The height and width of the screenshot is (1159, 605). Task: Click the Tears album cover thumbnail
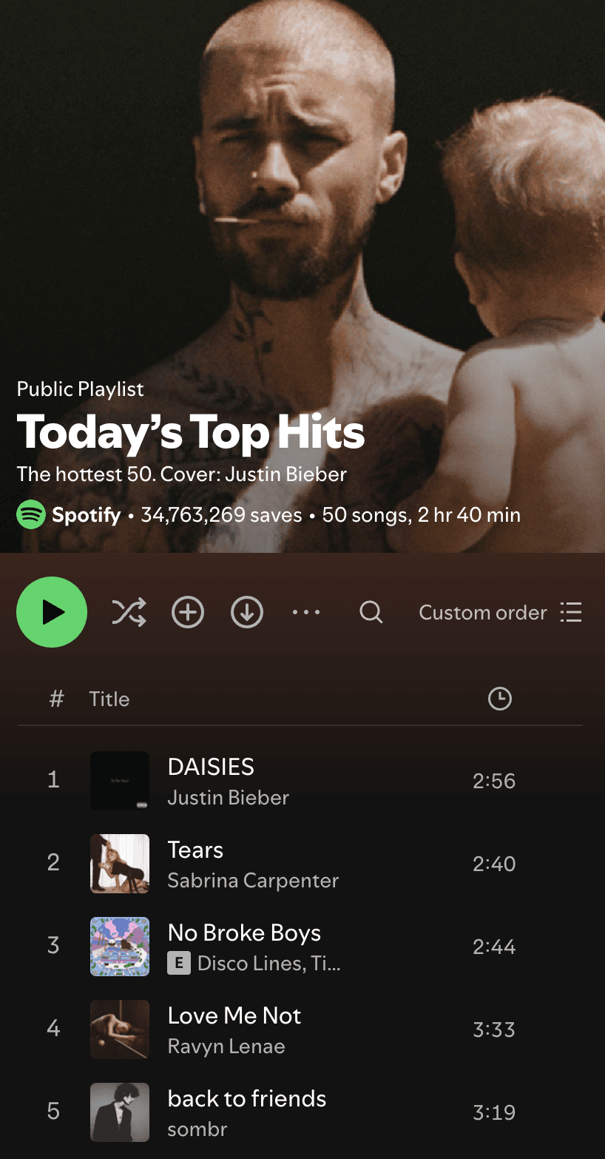pos(120,864)
